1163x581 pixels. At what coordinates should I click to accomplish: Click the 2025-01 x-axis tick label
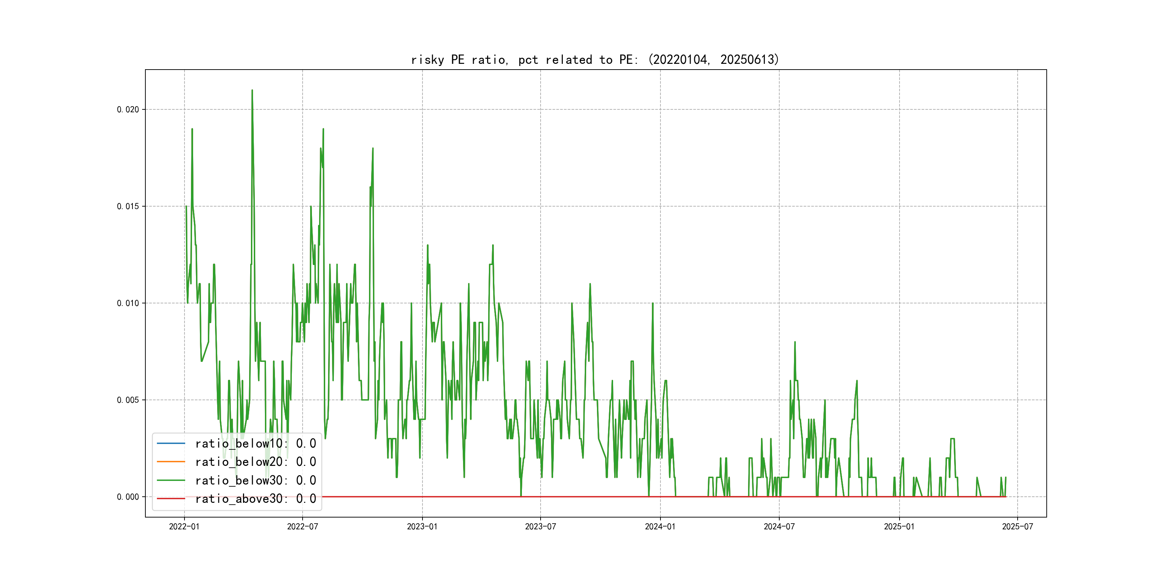tap(899, 526)
